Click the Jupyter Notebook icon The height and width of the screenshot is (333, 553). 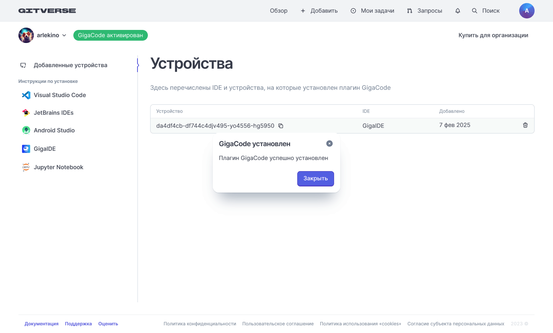[26, 167]
